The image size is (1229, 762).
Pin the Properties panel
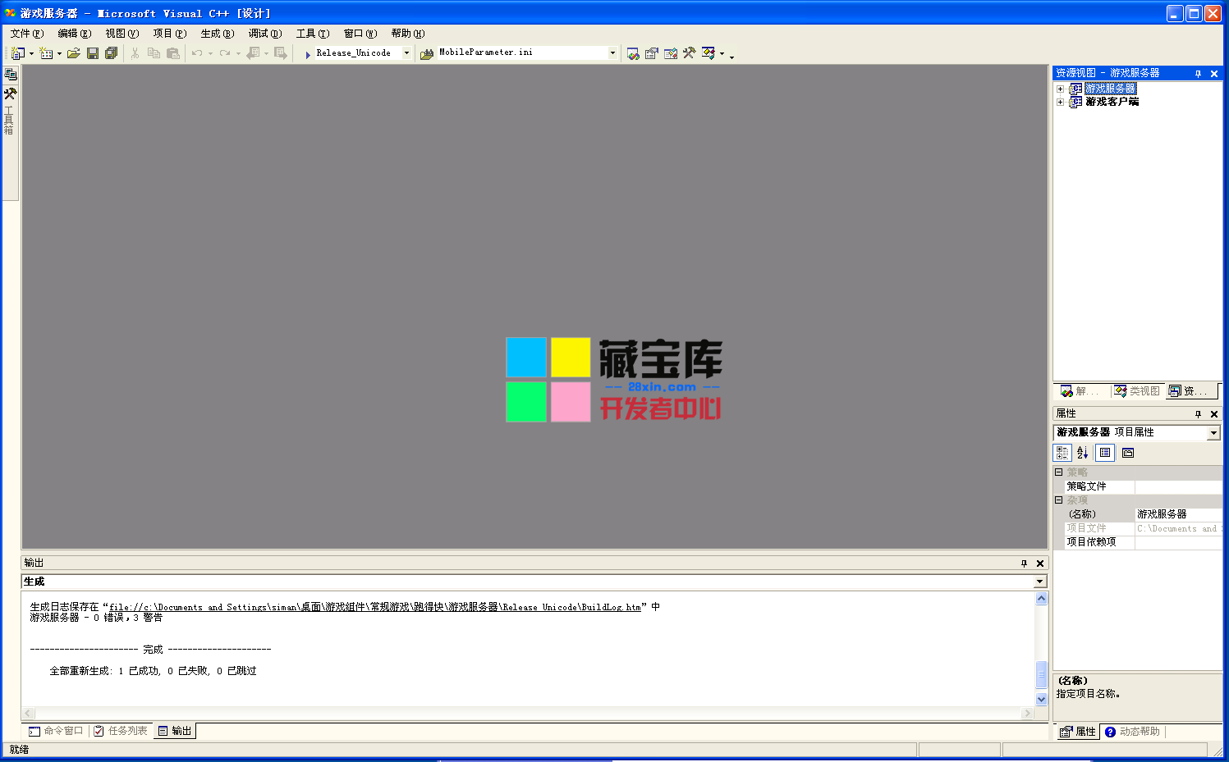point(1198,414)
